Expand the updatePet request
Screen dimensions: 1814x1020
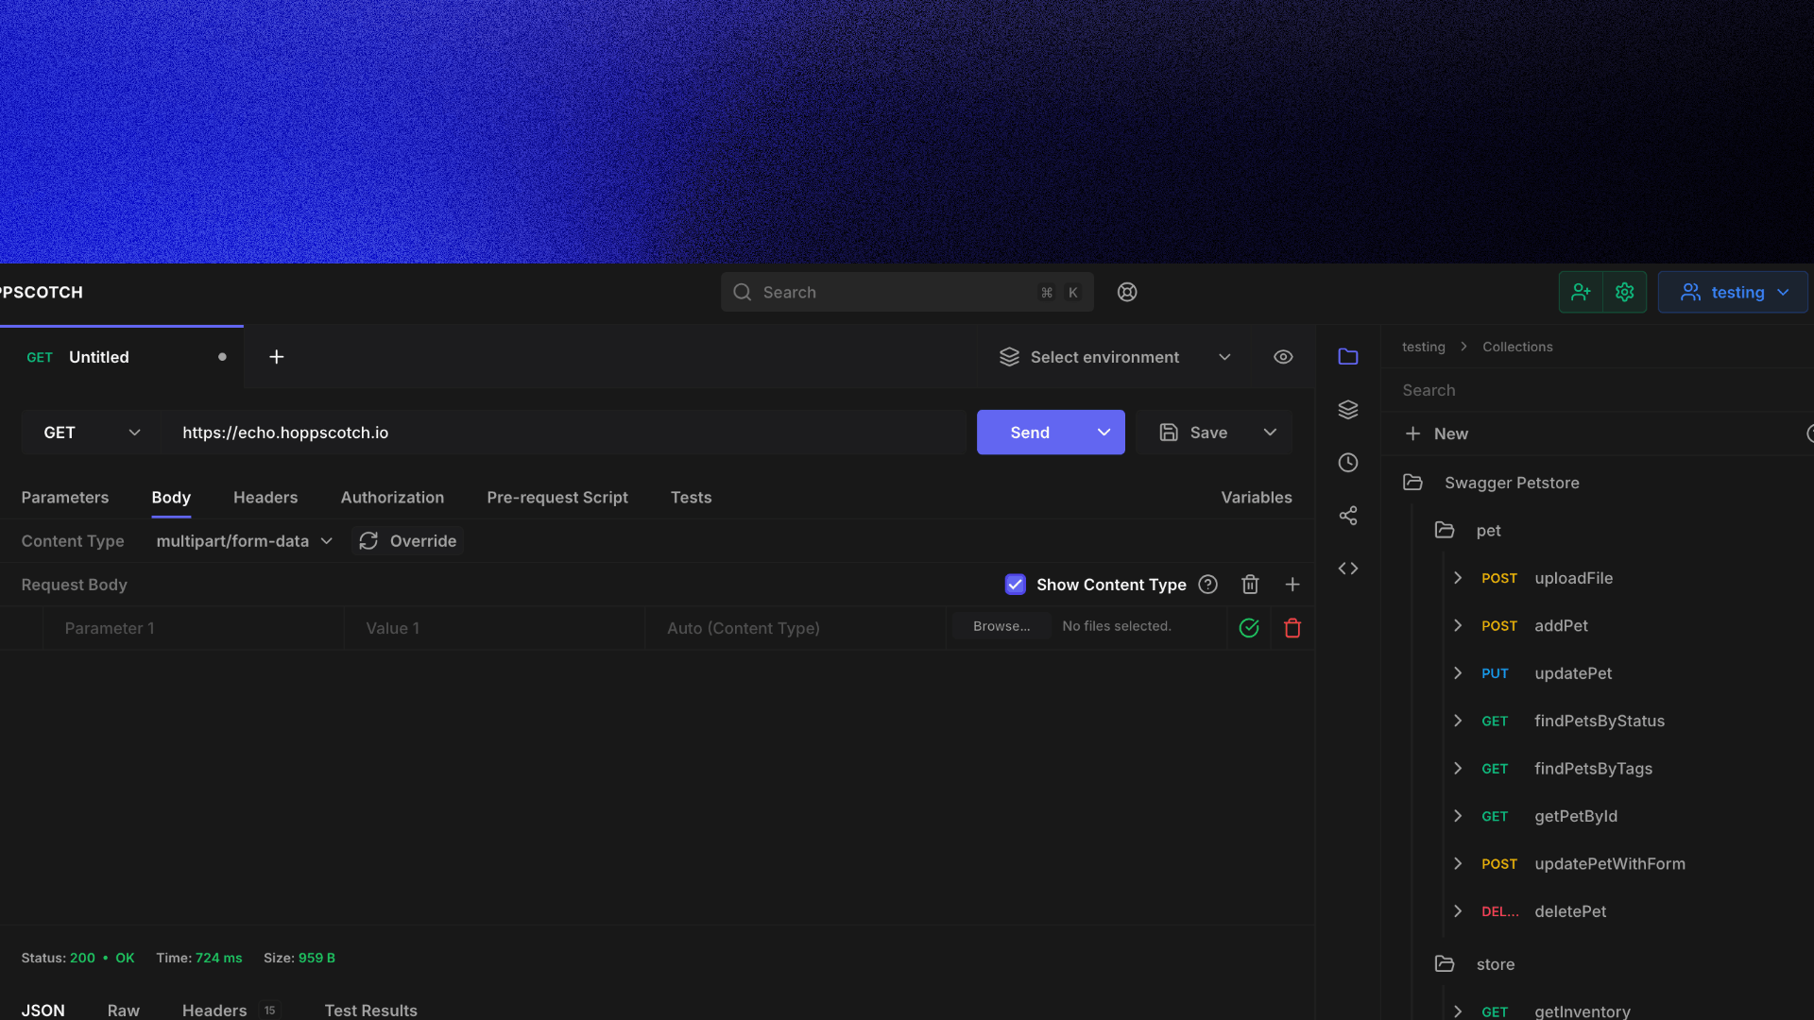1458,672
